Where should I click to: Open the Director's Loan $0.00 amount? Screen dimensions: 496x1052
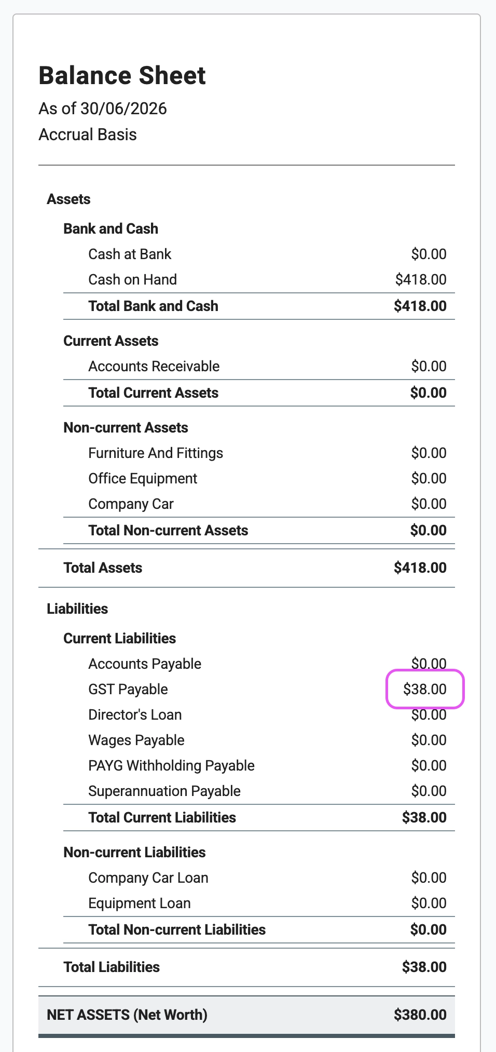coord(429,714)
